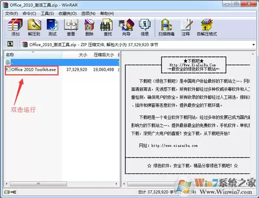
Task: Expand the archive path dropdown arrow
Action: tap(254, 45)
